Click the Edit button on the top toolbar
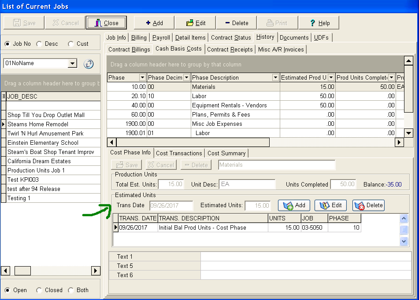This screenshot has width=419, height=300. click(196, 23)
